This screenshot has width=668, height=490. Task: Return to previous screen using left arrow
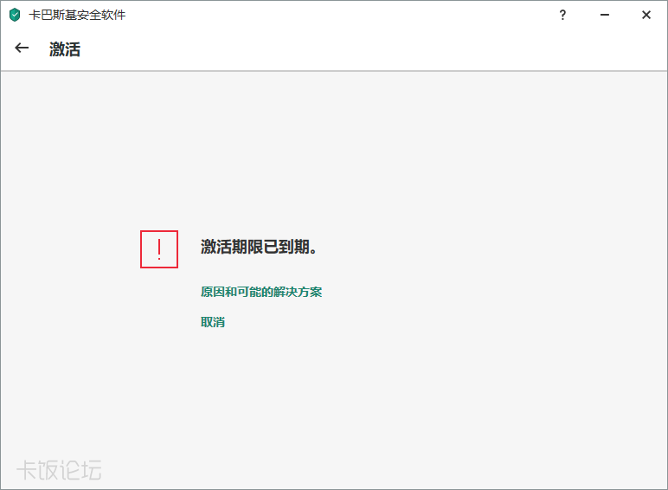pyautogui.click(x=22, y=48)
